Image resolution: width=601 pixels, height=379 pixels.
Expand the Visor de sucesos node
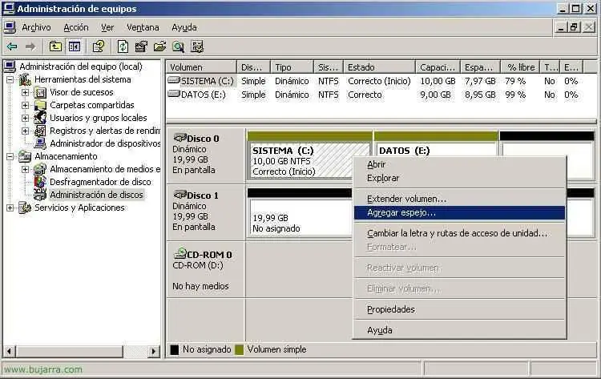(x=26, y=92)
